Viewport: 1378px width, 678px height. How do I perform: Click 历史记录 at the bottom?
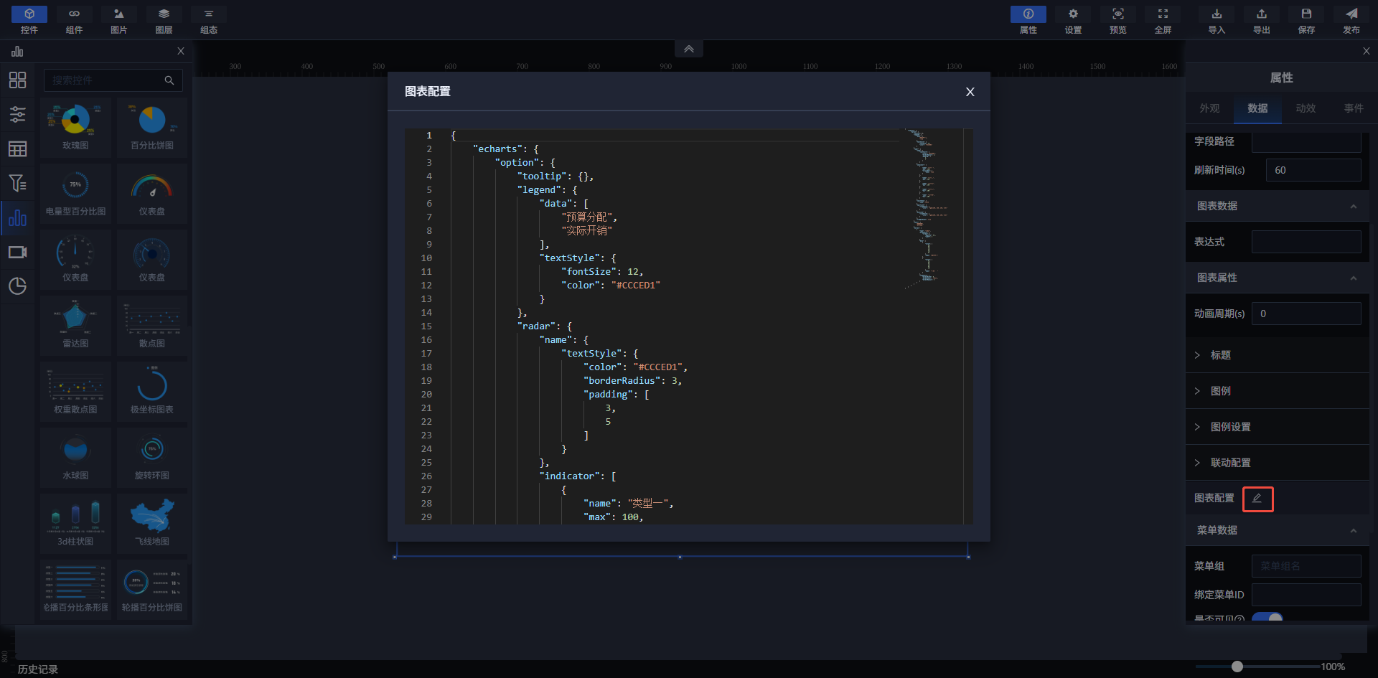pos(38,669)
